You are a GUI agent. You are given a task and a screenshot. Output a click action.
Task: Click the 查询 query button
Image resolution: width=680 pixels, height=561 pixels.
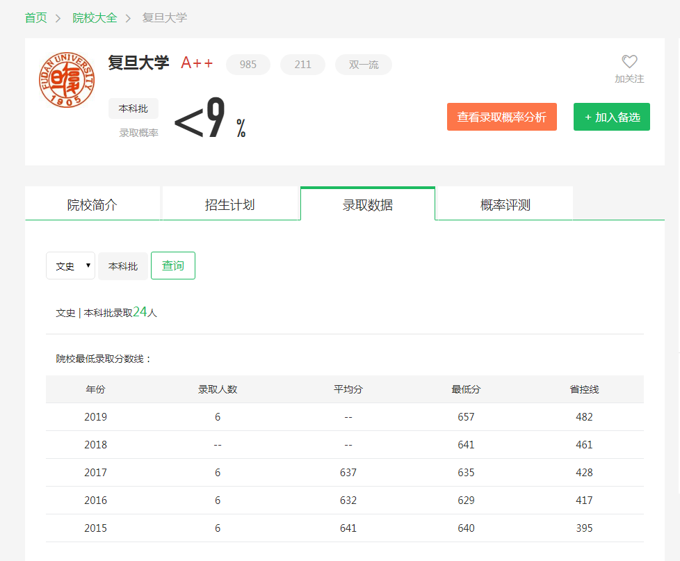tap(173, 266)
